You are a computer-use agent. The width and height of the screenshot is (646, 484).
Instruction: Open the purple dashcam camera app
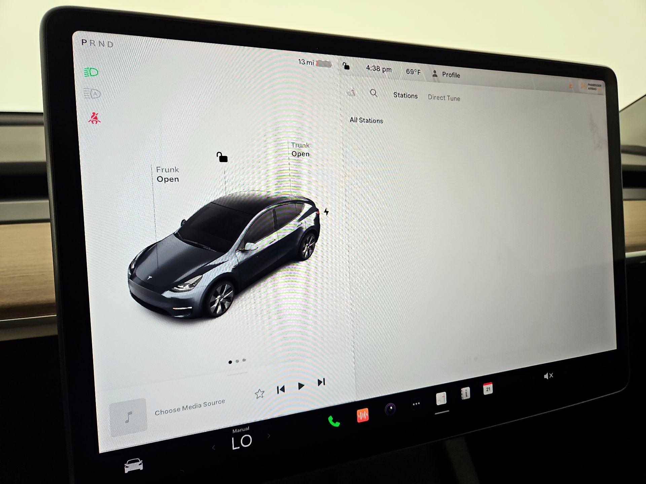[390, 409]
